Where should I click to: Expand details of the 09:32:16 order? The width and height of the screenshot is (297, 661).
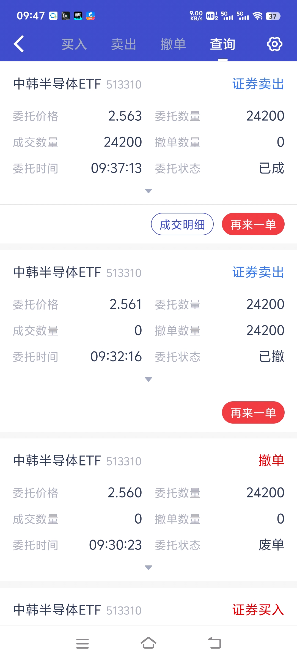pyautogui.click(x=148, y=379)
